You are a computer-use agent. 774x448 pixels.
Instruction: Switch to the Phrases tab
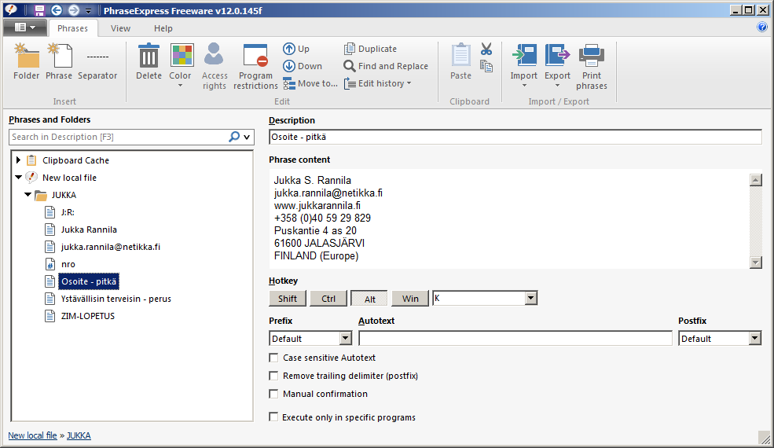[x=72, y=28]
